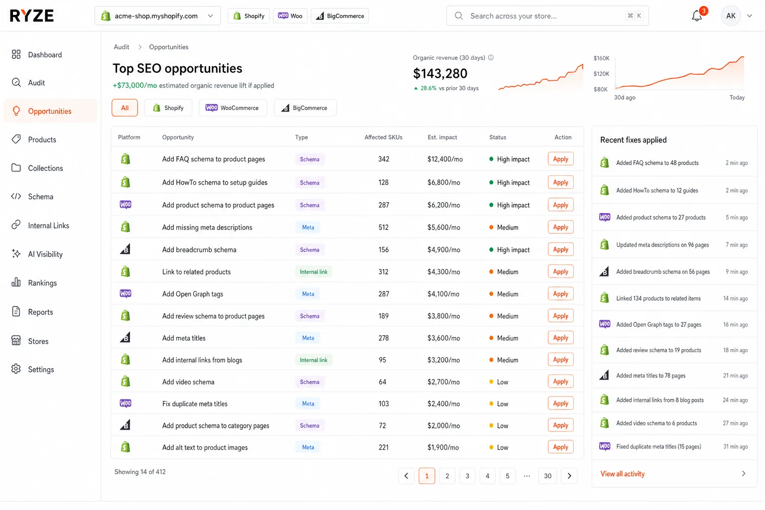
Task: Click the Audit magnifier icon in sidebar
Action: click(x=16, y=83)
